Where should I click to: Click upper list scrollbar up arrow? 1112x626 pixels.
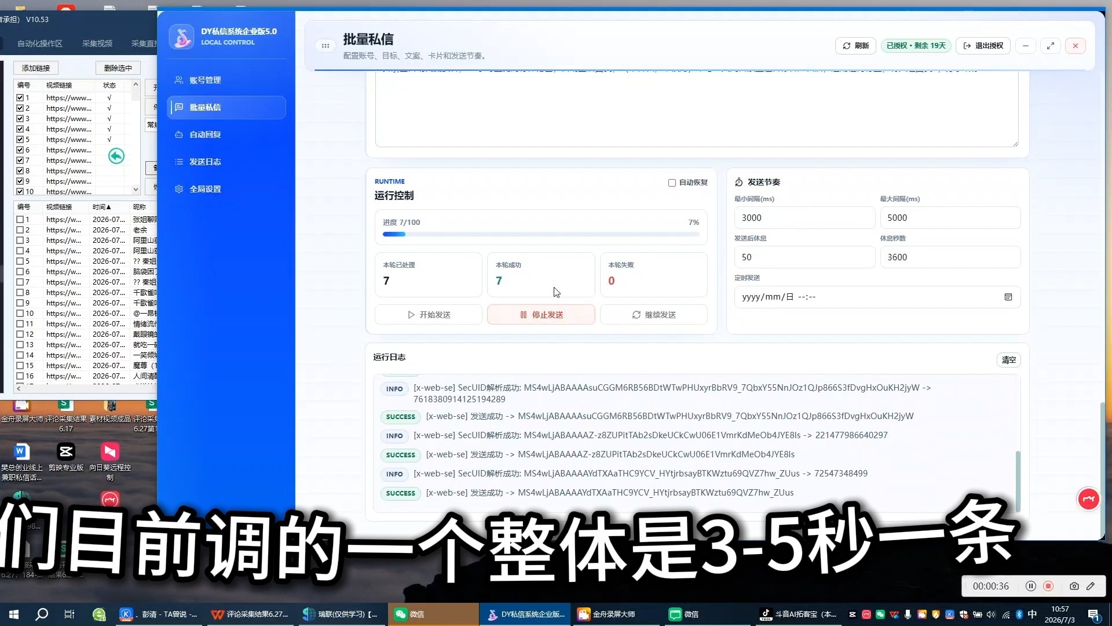[x=136, y=85]
